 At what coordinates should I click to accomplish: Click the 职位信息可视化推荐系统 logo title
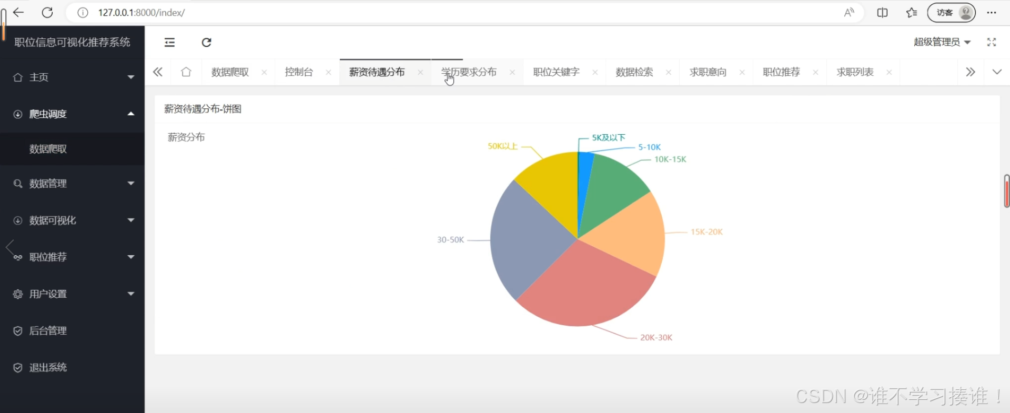coord(72,42)
